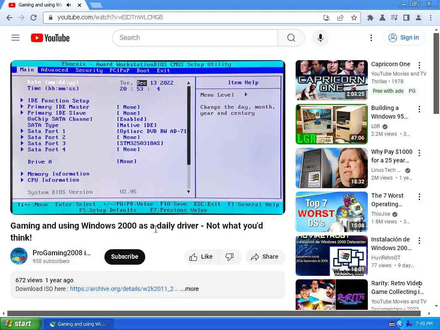Click the YouTube search field
Viewport: 440px width, 330px height.
coord(195,38)
